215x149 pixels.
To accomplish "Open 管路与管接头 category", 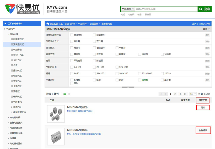I will point(16,123).
